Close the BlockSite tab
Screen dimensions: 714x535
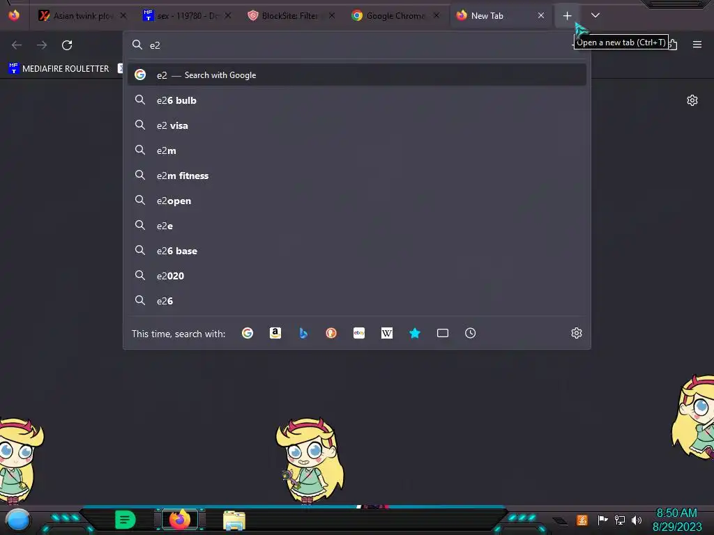tap(332, 15)
